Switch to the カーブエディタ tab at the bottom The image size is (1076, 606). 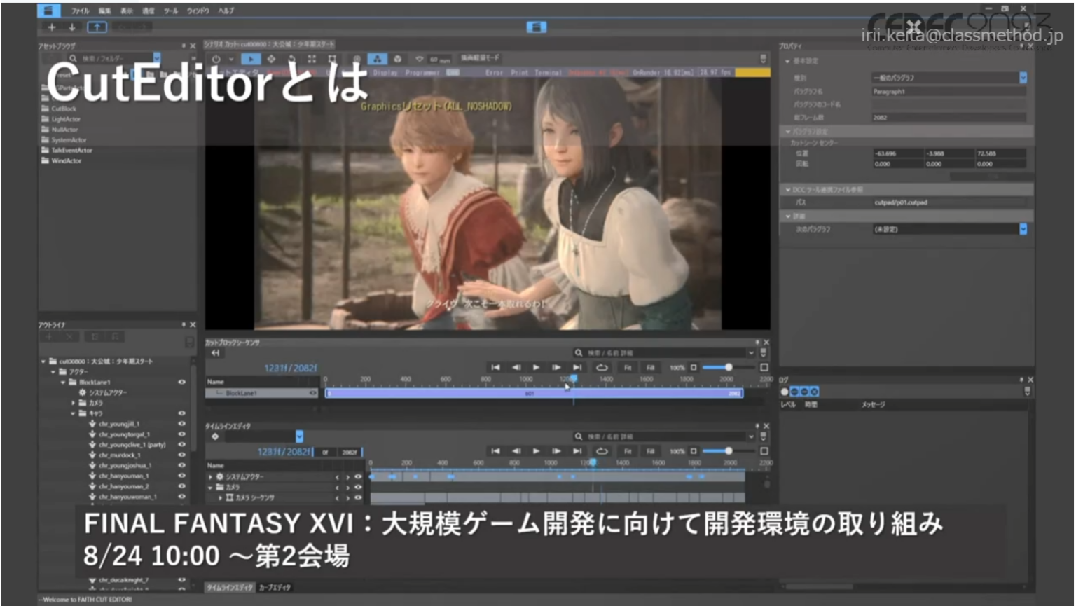[x=273, y=588]
